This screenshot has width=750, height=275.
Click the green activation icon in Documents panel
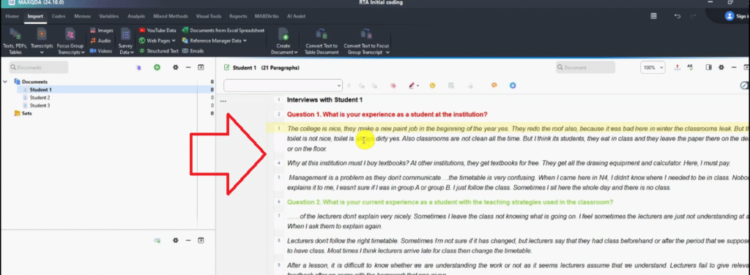tap(157, 68)
